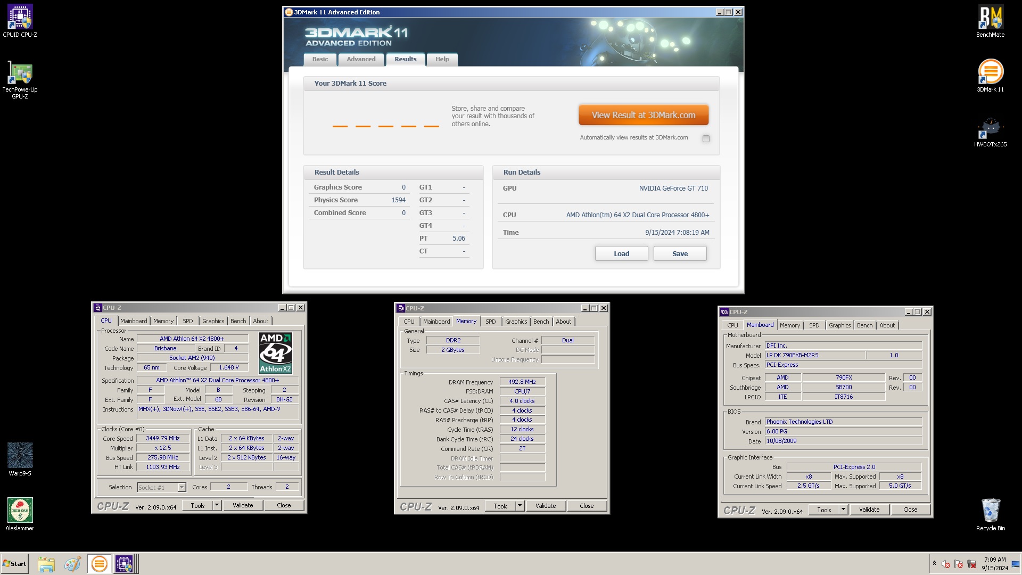1022x575 pixels.
Task: Click the 3DMark 11 title bar icon
Action: click(289, 12)
